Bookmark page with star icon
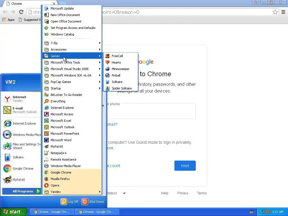Viewport: 288px width, 216px height. (275, 12)
